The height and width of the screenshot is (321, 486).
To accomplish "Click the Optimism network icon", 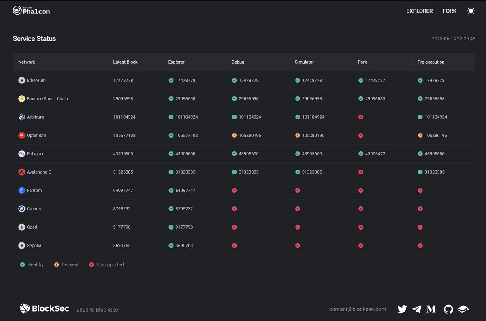I will [x=21, y=135].
